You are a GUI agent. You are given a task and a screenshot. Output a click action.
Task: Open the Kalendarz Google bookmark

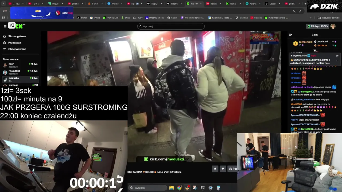click(x=220, y=18)
